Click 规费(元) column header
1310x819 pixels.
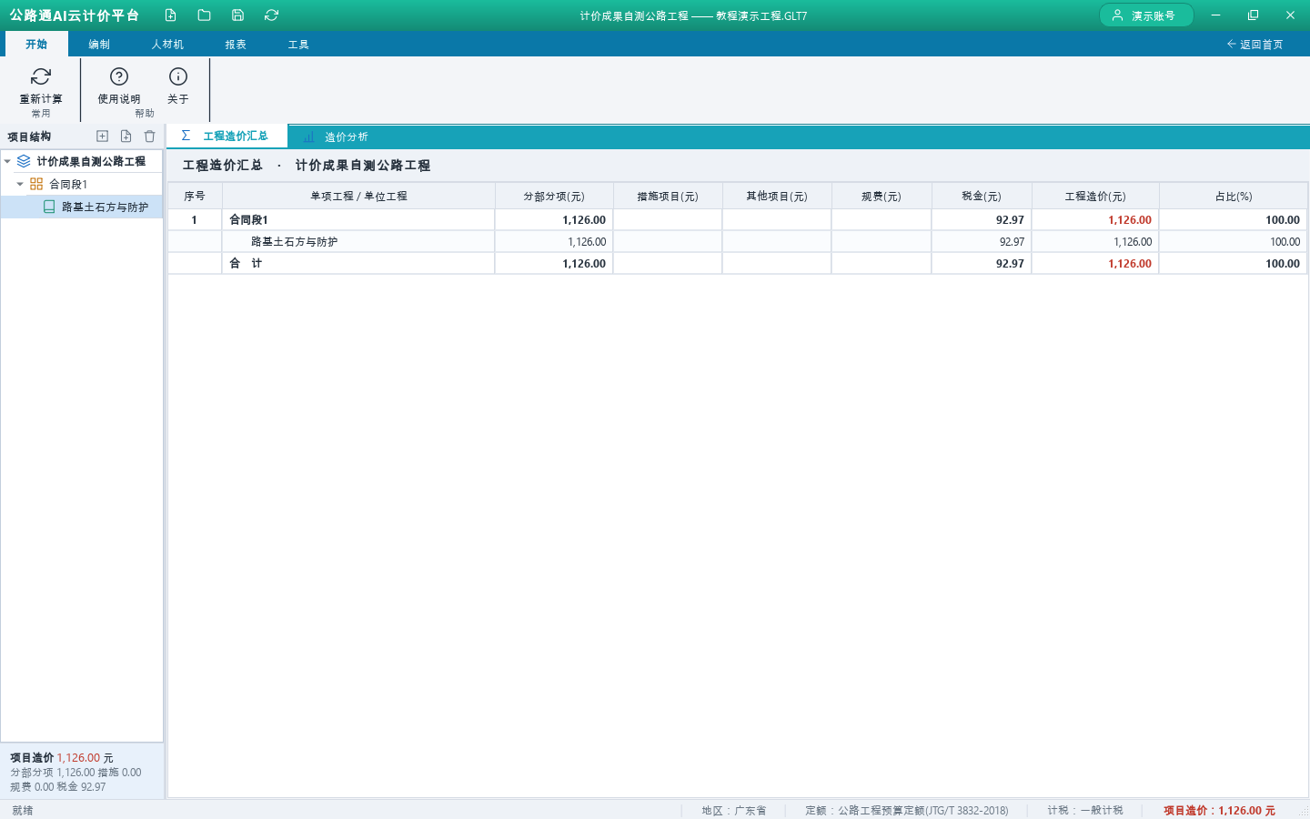pyautogui.click(x=882, y=196)
